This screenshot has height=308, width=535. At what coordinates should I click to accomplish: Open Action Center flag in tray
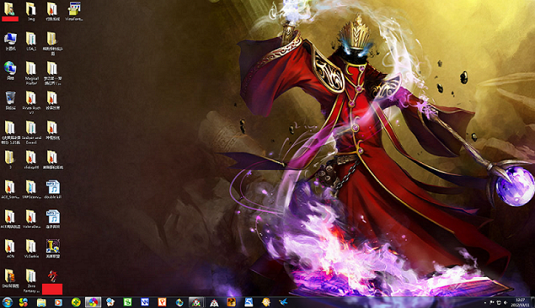(x=491, y=303)
